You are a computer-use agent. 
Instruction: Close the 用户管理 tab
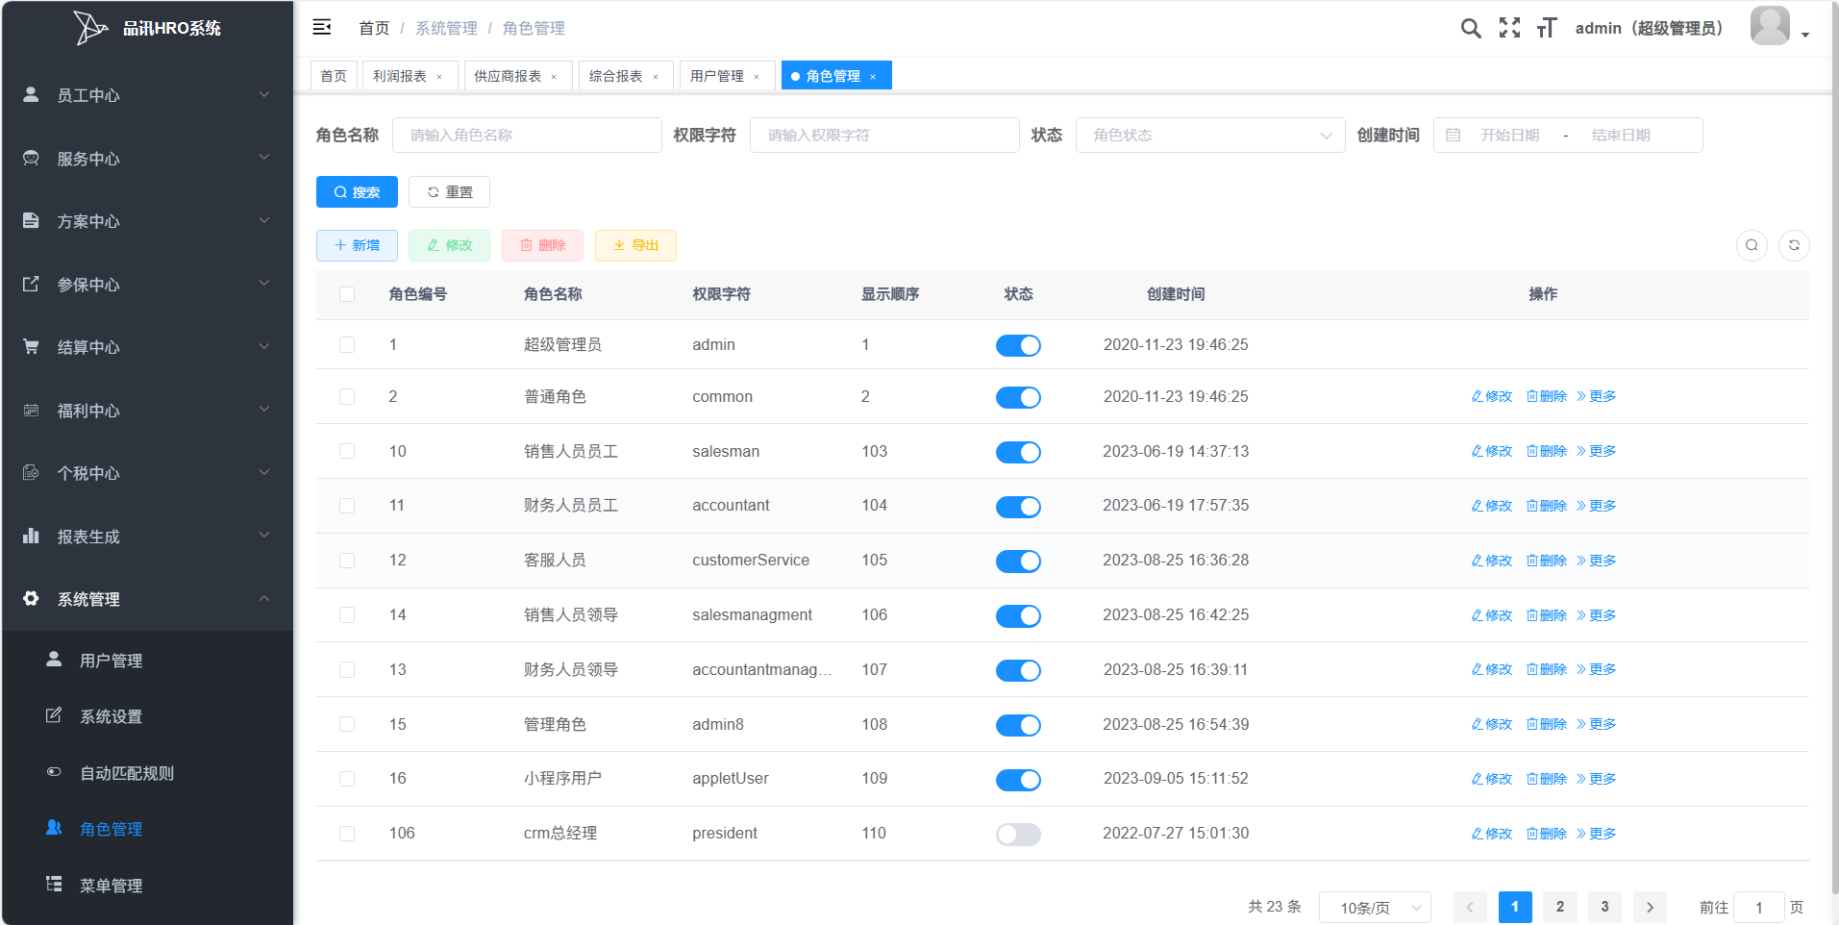[x=757, y=77]
